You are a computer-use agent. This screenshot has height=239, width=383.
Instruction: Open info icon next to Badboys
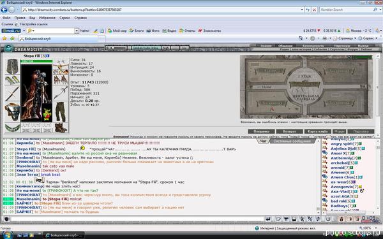point(355,206)
